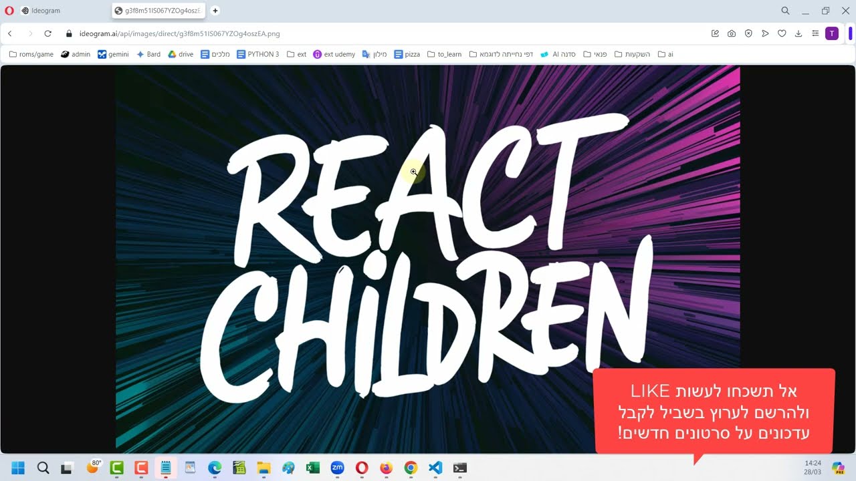The image size is (856, 481).
Task: Open Visual Studio Code from taskbar
Action: click(x=435, y=468)
